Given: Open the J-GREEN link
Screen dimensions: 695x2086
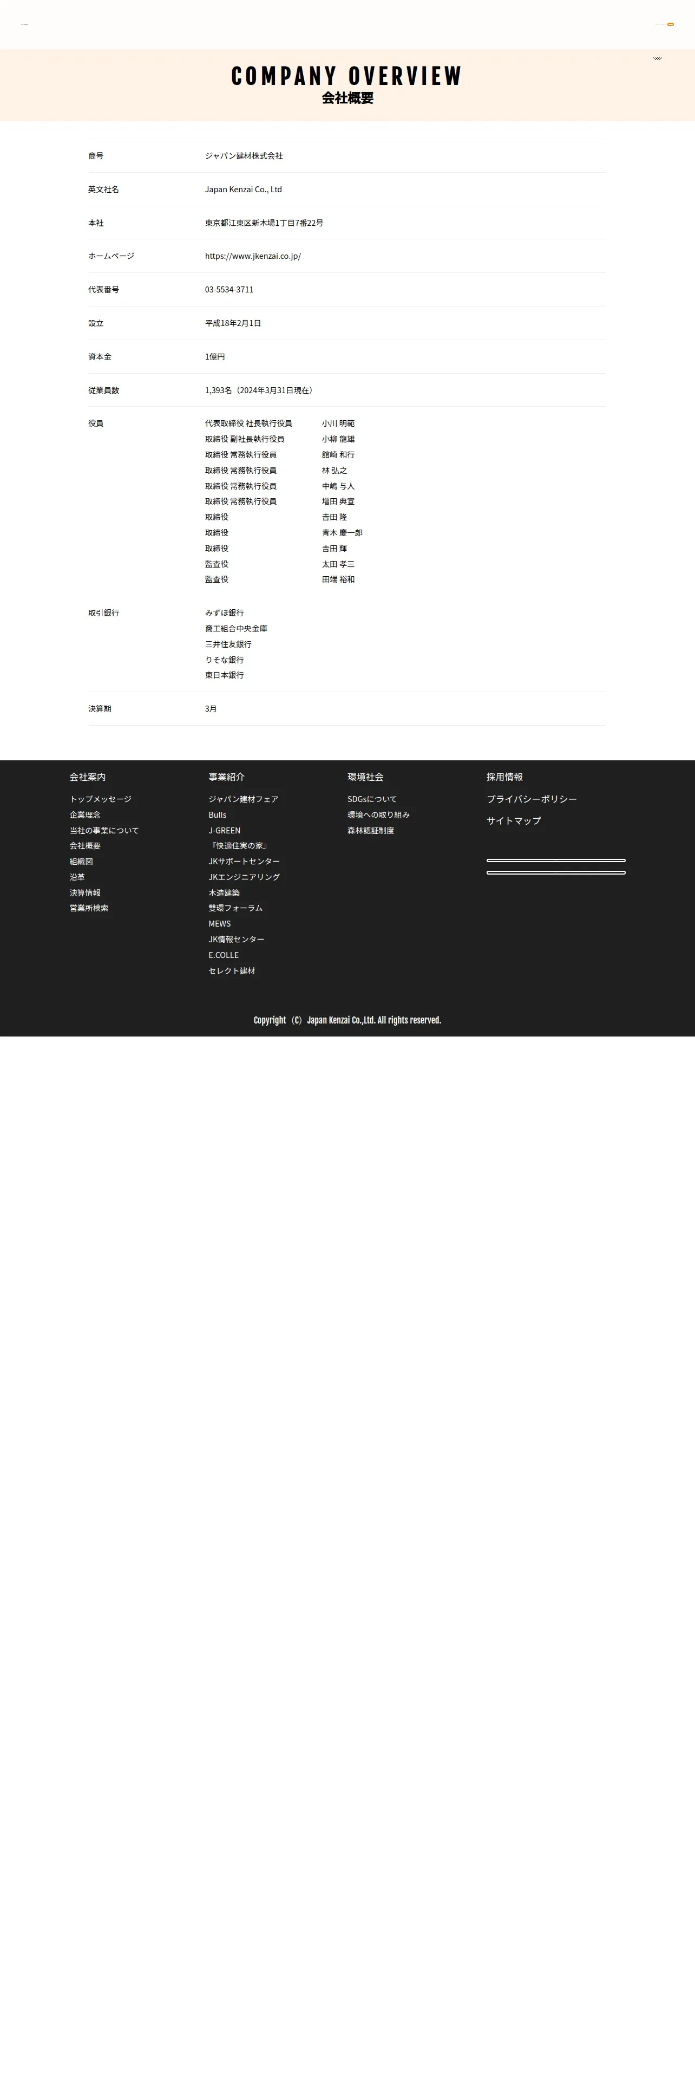Looking at the screenshot, I should [x=224, y=830].
